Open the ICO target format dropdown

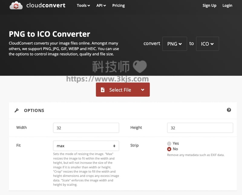[208, 44]
